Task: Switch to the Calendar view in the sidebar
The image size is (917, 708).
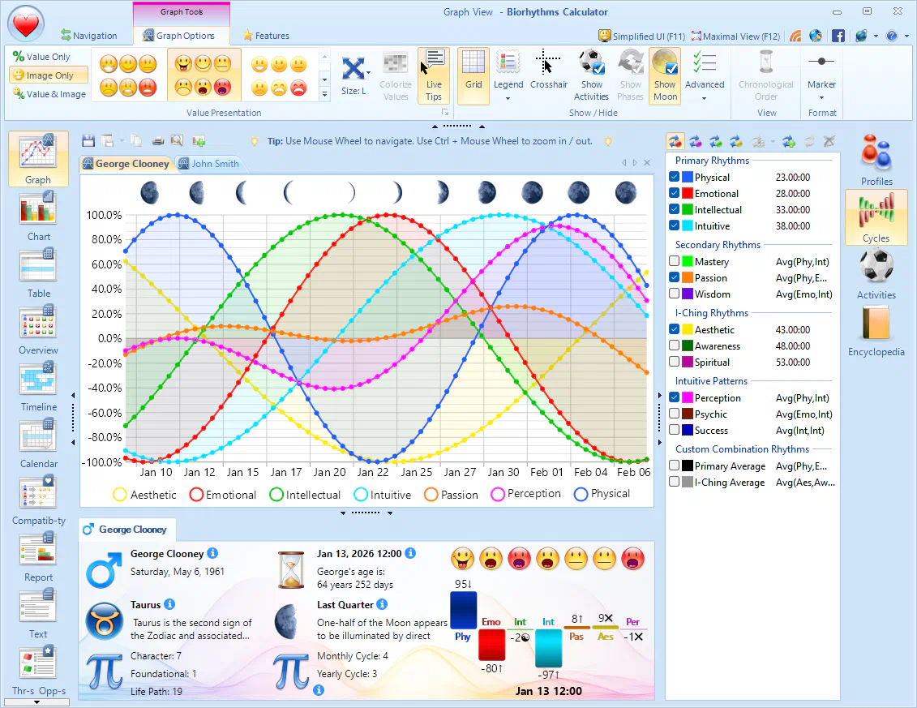Action: [x=37, y=442]
